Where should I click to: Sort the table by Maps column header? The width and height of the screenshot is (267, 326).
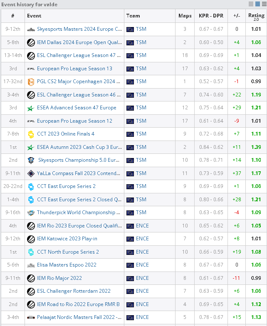point(185,16)
